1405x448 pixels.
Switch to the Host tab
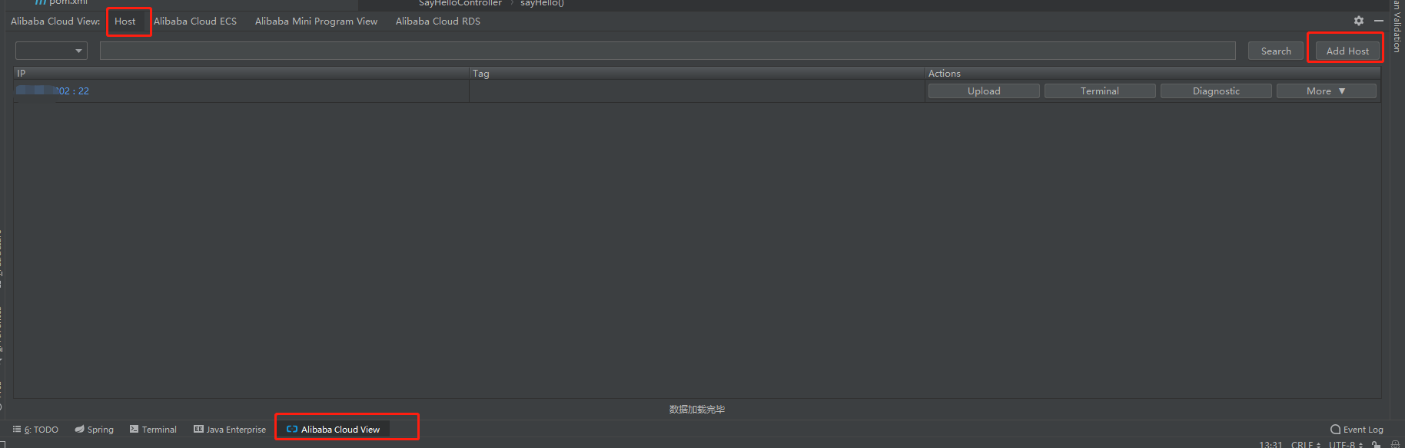(x=125, y=21)
